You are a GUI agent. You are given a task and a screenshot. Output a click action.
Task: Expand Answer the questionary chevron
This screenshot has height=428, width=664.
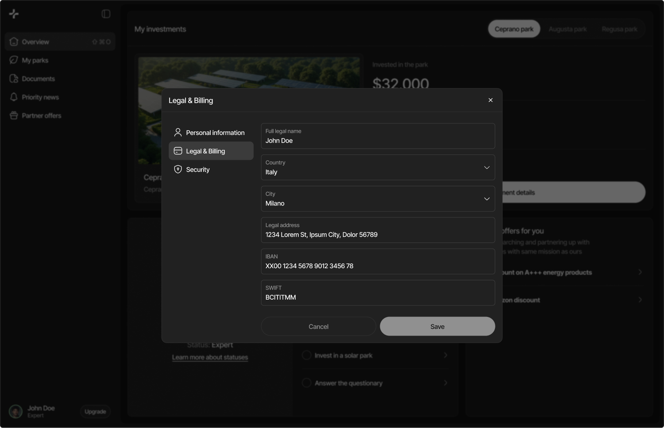[x=445, y=383]
